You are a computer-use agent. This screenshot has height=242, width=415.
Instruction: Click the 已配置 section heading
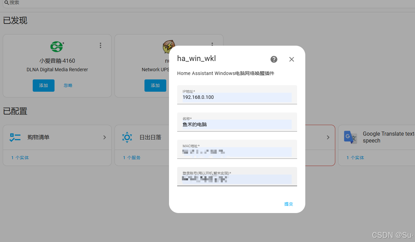point(15,111)
